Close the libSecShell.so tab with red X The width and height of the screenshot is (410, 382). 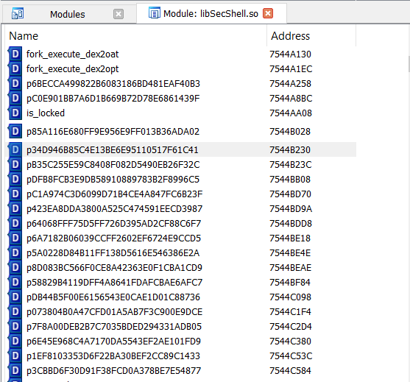coord(268,13)
